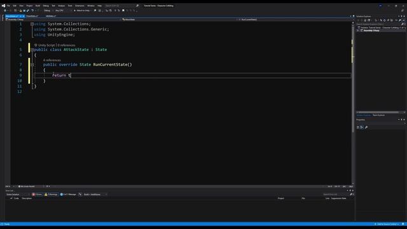Open the Edit menu
This screenshot has height=229, width=407.
[15, 6]
